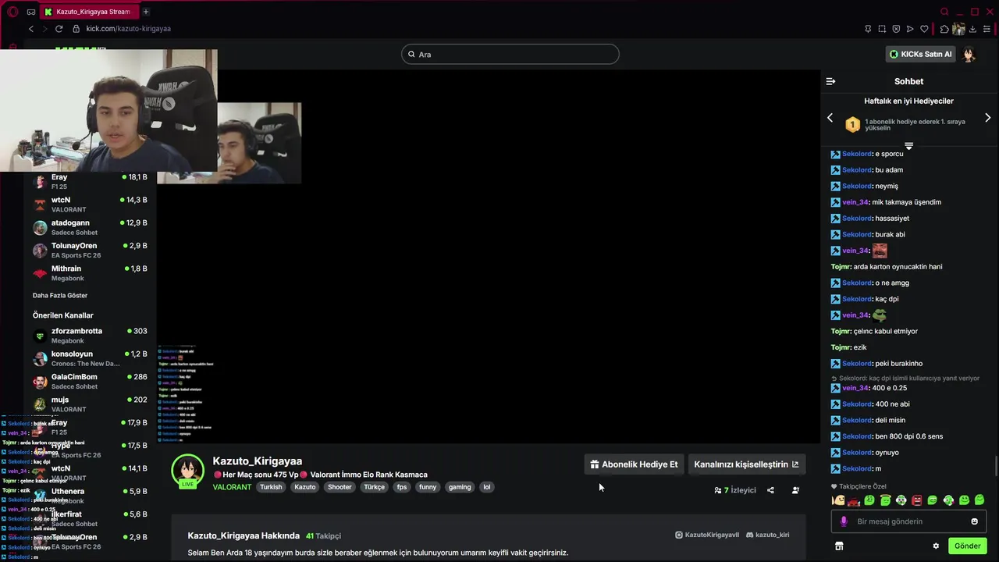999x562 pixels.
Task: Collapse the Sohbet chat panel
Action: pyautogui.click(x=830, y=81)
